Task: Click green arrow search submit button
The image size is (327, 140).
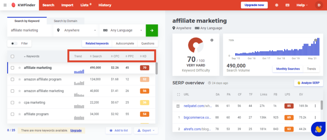Action: click(x=152, y=30)
